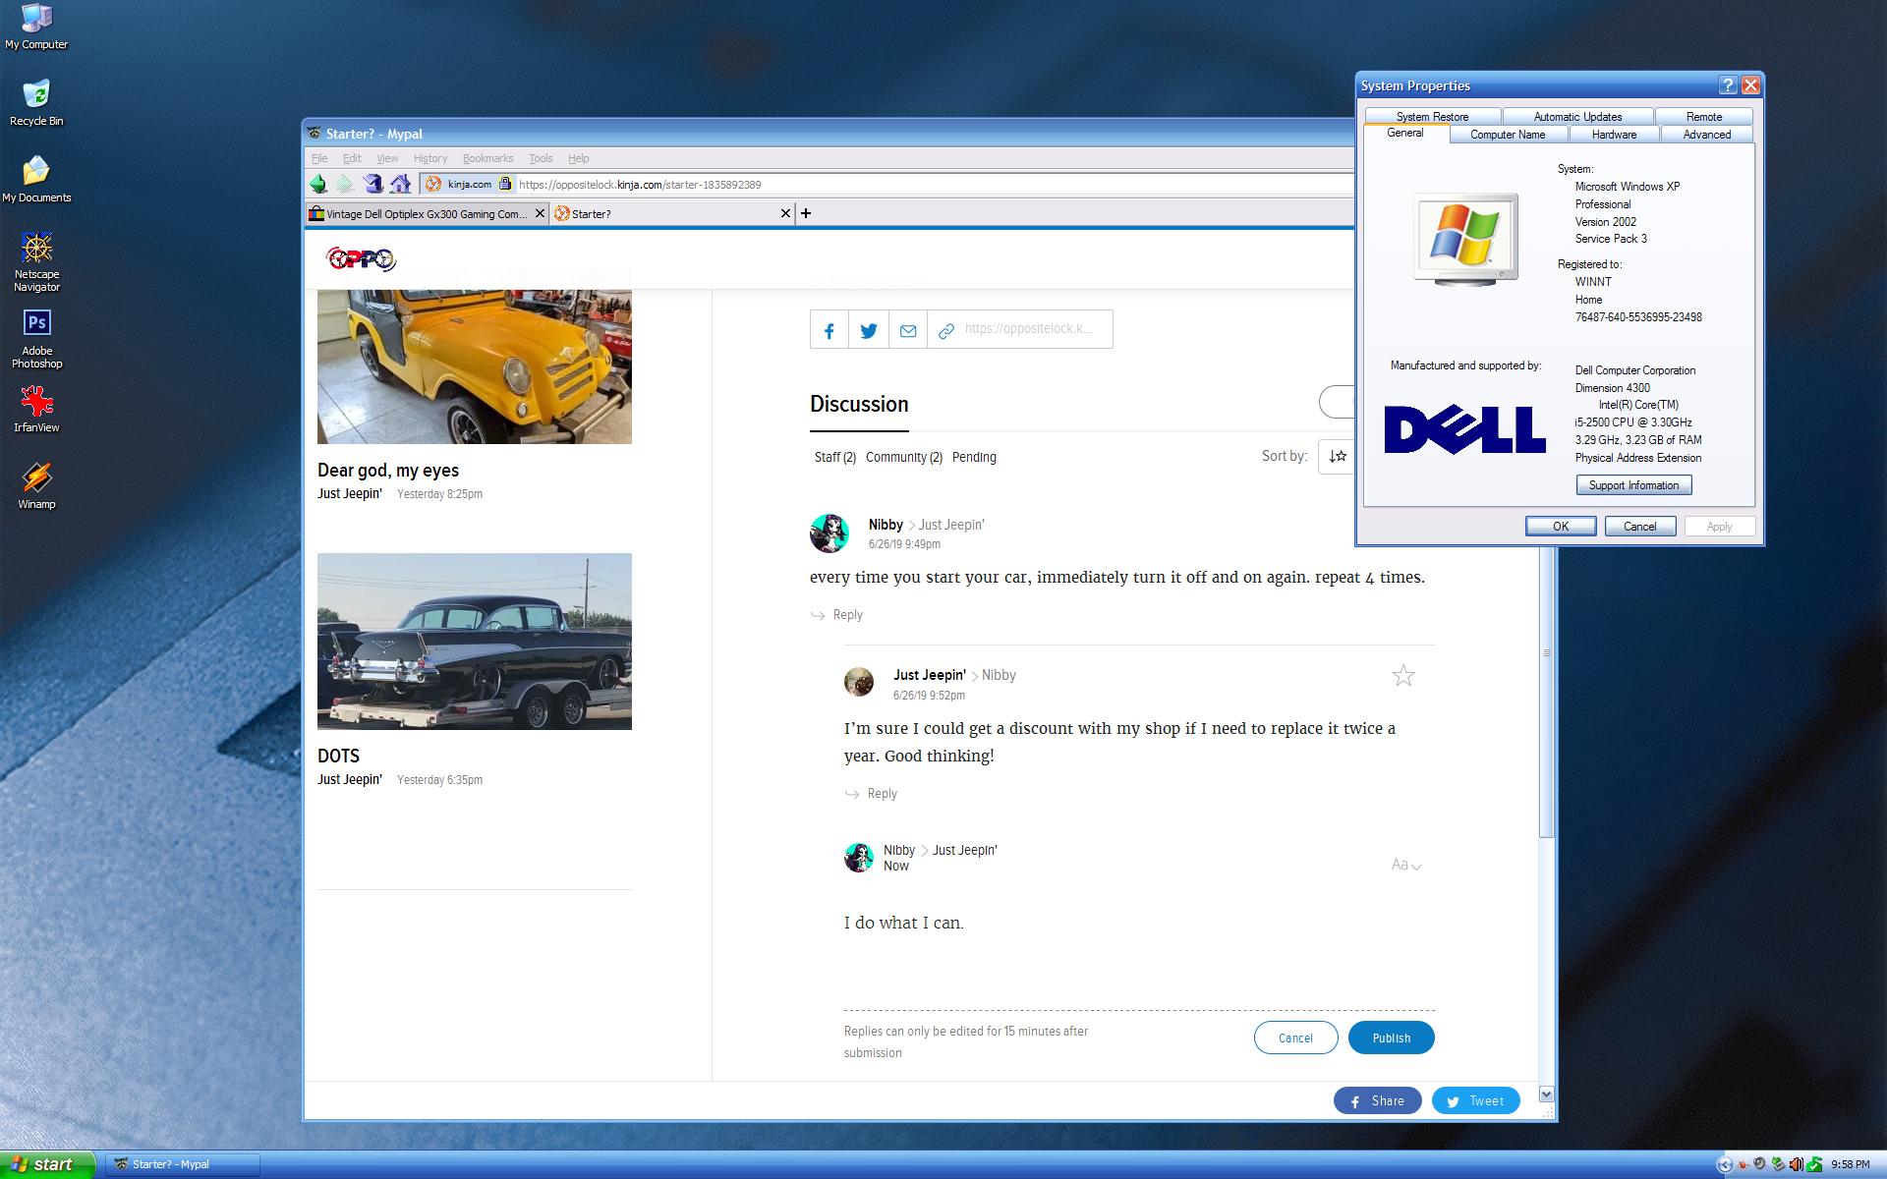Click the Windows start button

(x=47, y=1164)
